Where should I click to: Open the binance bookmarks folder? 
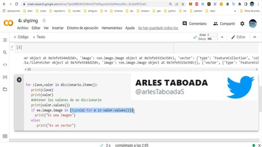116,11
